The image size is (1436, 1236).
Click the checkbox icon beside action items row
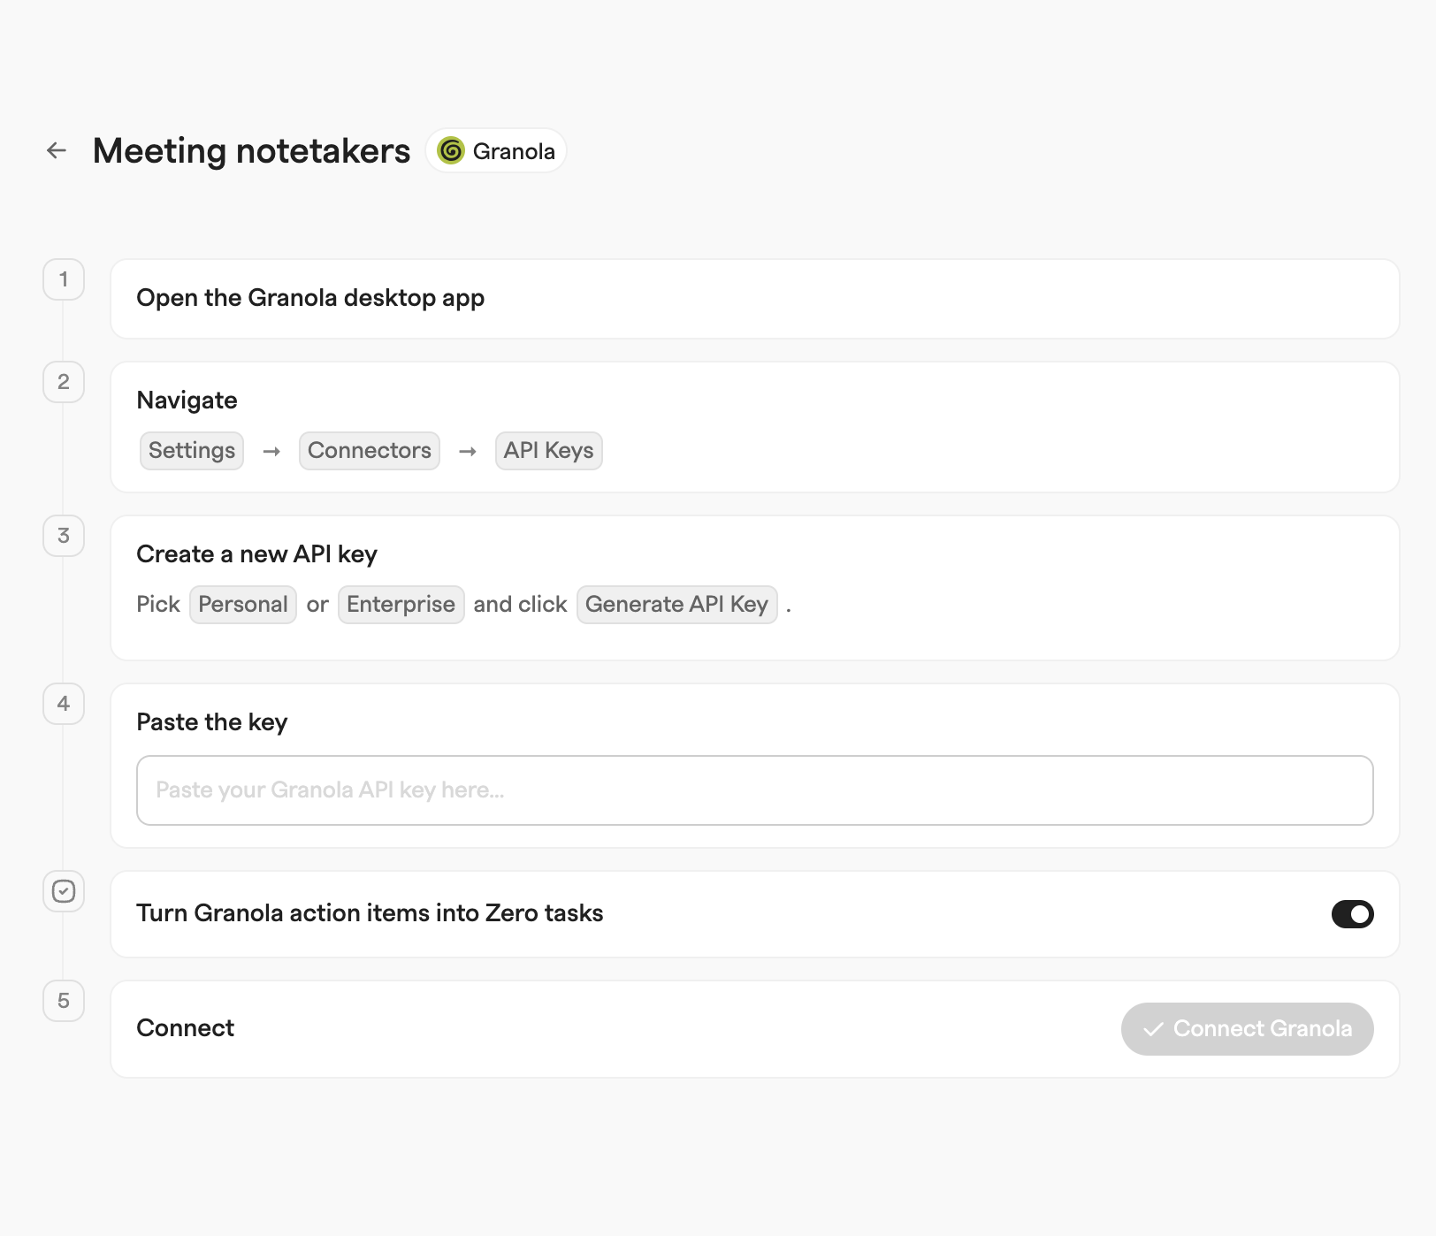[64, 891]
